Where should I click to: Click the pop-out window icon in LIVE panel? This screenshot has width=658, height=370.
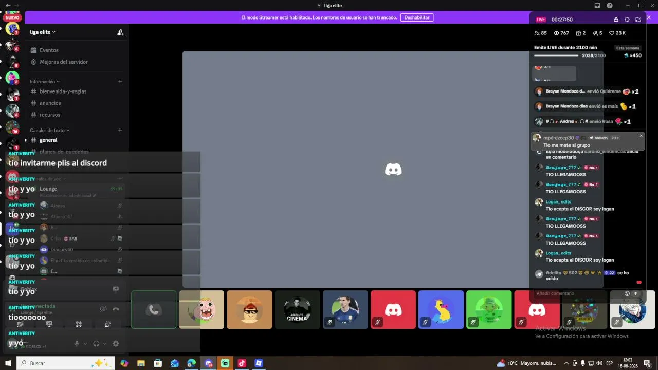[x=638, y=20]
